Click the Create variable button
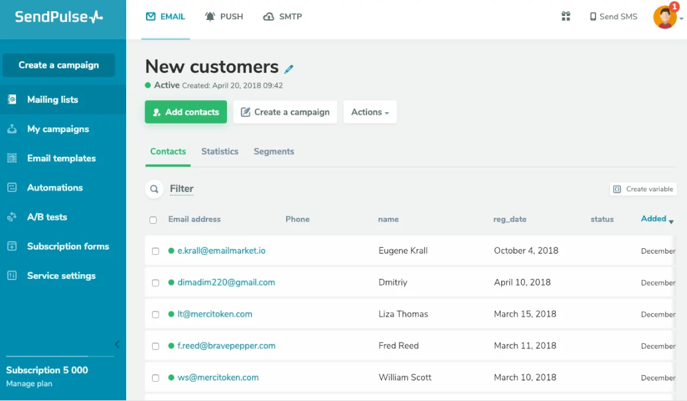This screenshot has height=401, width=687. coord(643,189)
